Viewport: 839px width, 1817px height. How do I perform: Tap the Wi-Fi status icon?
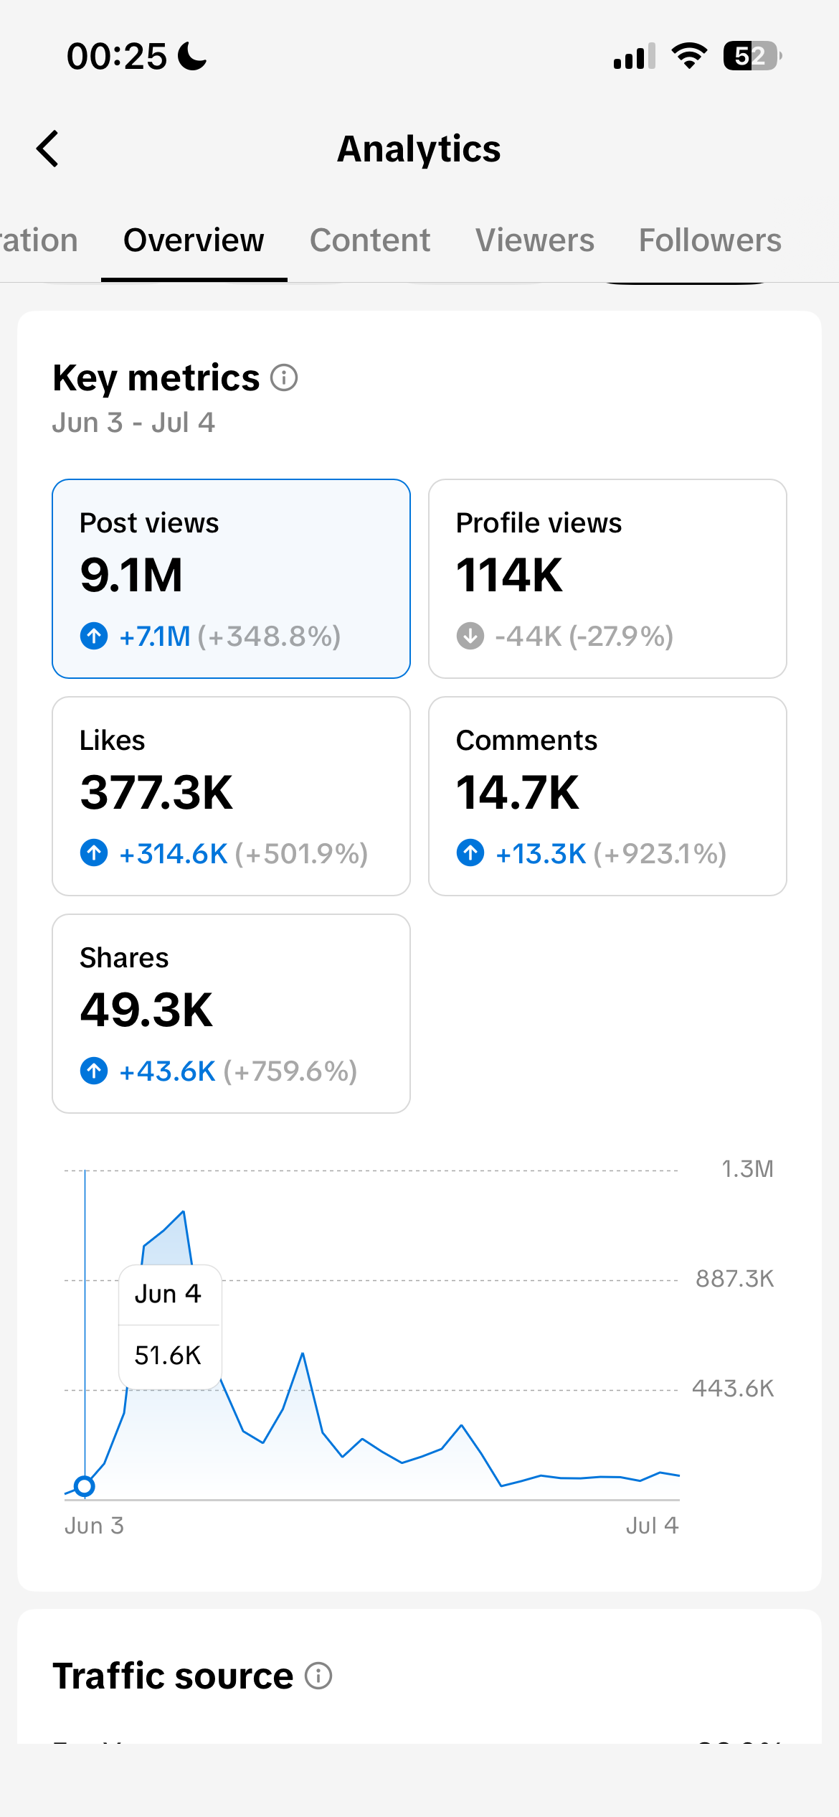point(689,56)
